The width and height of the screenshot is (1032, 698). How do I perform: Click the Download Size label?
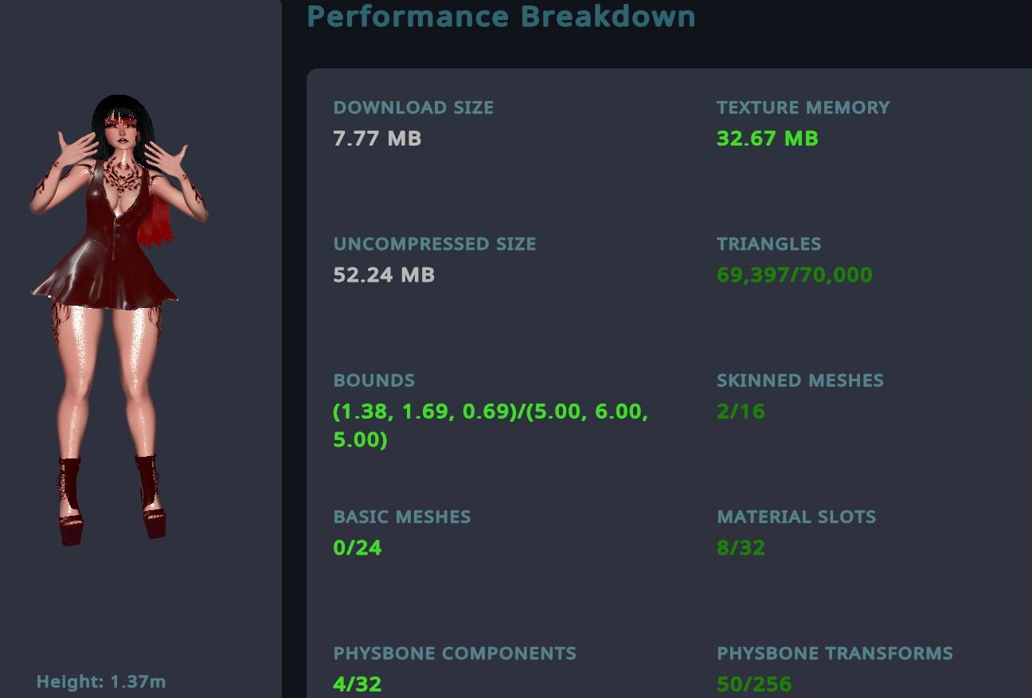pyautogui.click(x=413, y=107)
